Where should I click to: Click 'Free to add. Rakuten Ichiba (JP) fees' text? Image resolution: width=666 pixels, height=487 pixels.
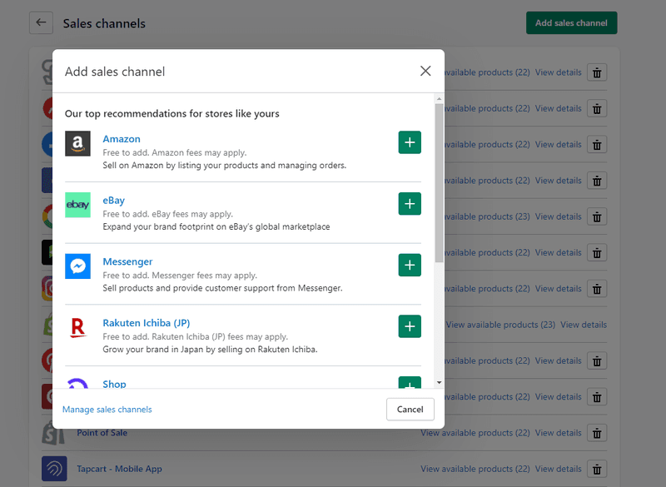click(x=195, y=336)
